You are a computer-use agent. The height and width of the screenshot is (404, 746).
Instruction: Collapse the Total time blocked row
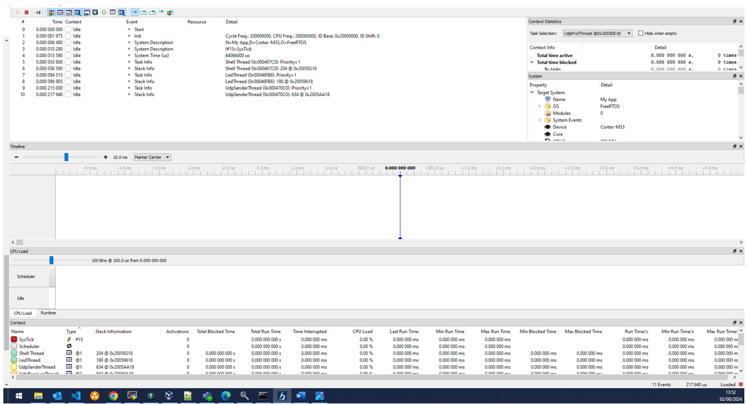[532, 63]
